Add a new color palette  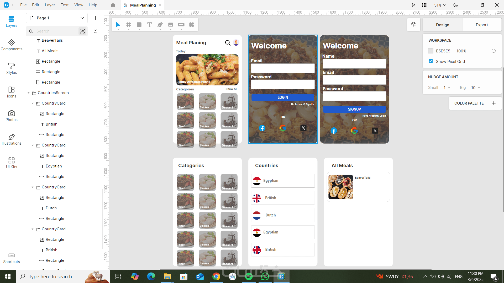point(493,103)
